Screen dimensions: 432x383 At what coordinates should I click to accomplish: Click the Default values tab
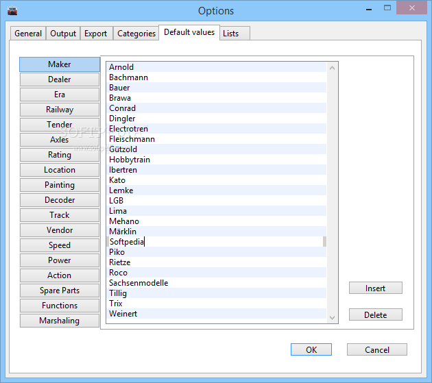189,32
